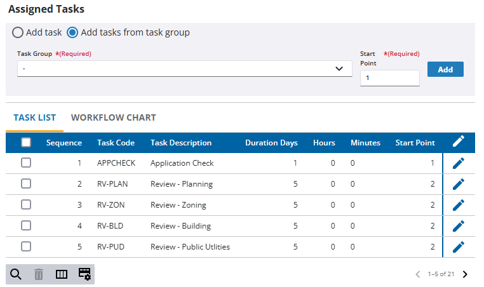Tick the checkbox for APPCHECK row
Viewport: 484px width, 287px height.
pyautogui.click(x=26, y=163)
